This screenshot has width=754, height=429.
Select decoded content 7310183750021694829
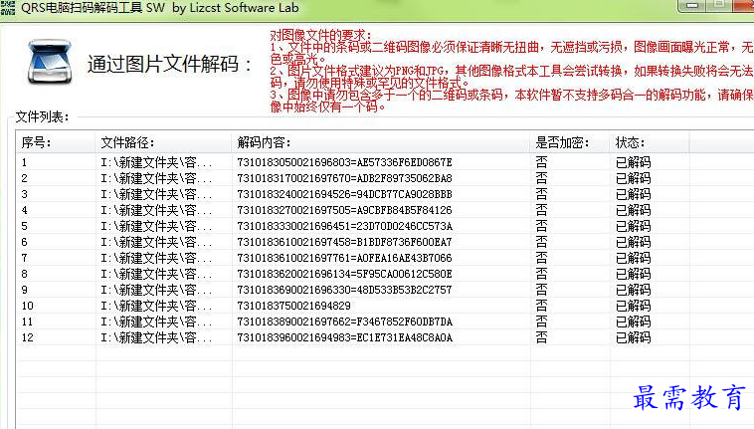293,306
